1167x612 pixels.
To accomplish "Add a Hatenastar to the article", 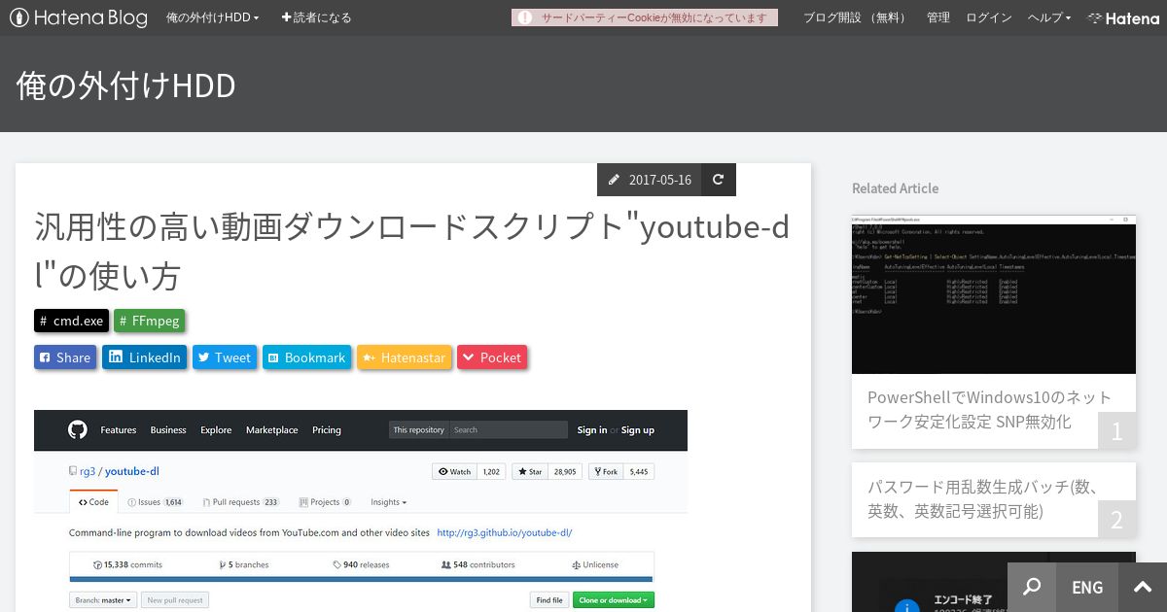I will pos(405,357).
